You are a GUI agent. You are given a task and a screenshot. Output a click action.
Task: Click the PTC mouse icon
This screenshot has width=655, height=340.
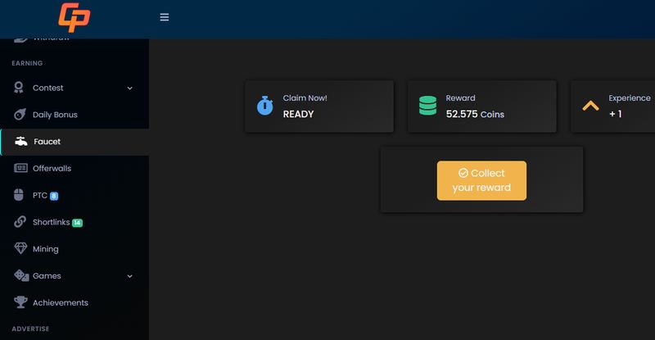coord(19,195)
